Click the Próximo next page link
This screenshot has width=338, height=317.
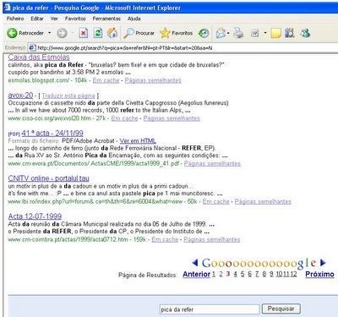[319, 274]
